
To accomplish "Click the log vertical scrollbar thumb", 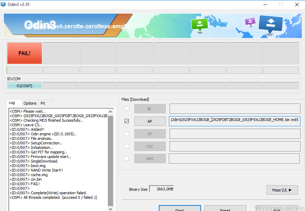I will click(x=110, y=161).
